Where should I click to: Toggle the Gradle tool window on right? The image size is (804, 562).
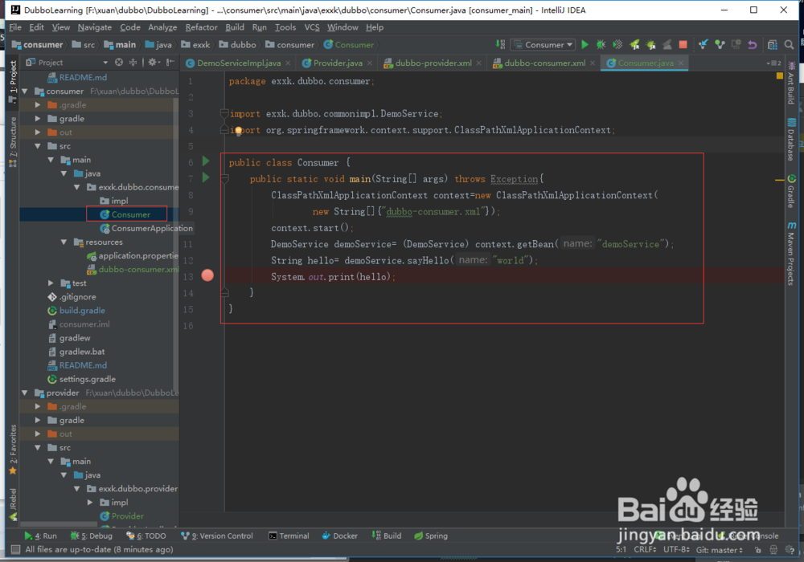(x=791, y=191)
